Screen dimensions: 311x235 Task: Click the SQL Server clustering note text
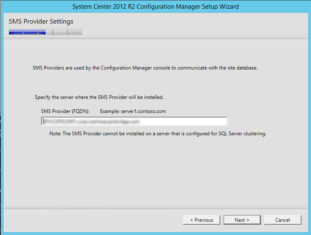158,134
